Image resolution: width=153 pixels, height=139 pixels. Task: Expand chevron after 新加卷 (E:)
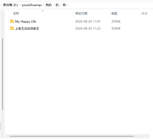coord(20,5)
